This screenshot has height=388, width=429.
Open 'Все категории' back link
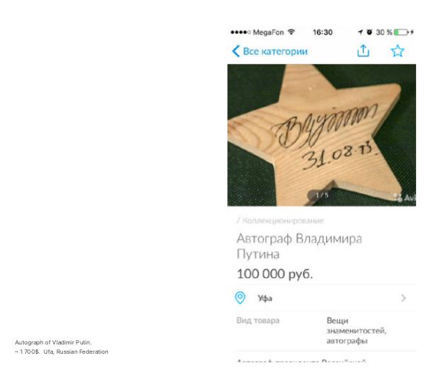[x=275, y=51]
